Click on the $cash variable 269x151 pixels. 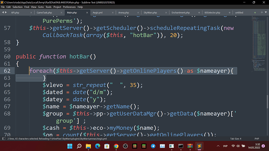point(51,128)
